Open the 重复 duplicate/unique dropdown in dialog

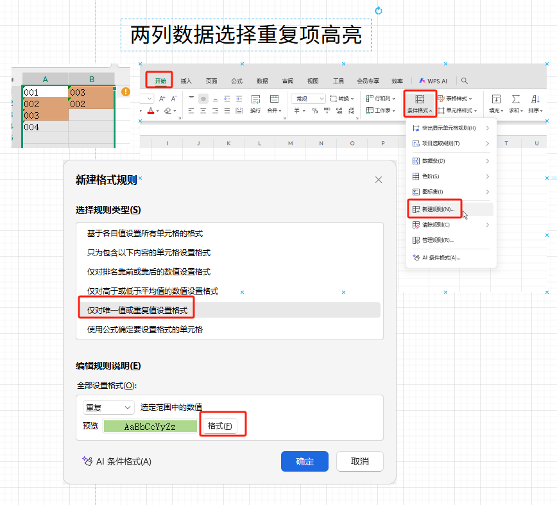click(x=108, y=407)
